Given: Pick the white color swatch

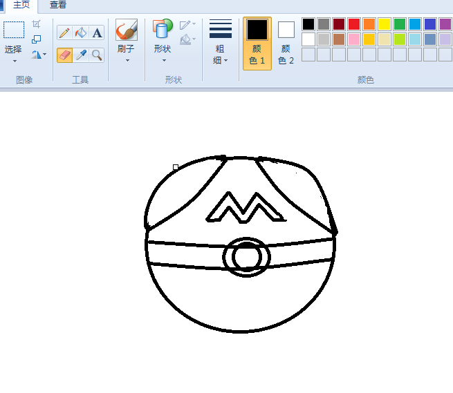Looking at the screenshot, I should (308, 39).
